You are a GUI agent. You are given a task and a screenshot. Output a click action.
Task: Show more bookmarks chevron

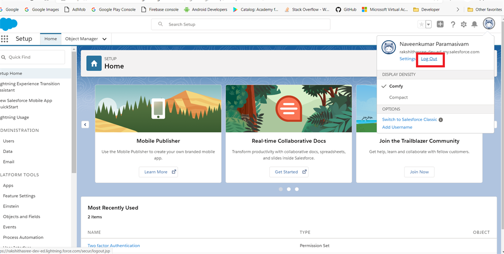[458, 10]
